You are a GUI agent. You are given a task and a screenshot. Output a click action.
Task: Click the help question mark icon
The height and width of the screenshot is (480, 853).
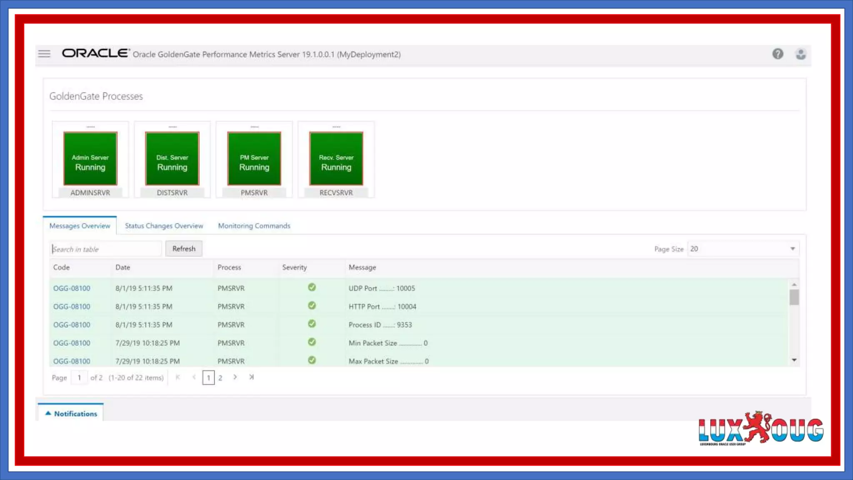pos(778,54)
